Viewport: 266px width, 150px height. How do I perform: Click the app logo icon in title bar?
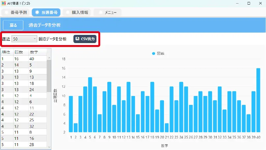click(4, 3)
